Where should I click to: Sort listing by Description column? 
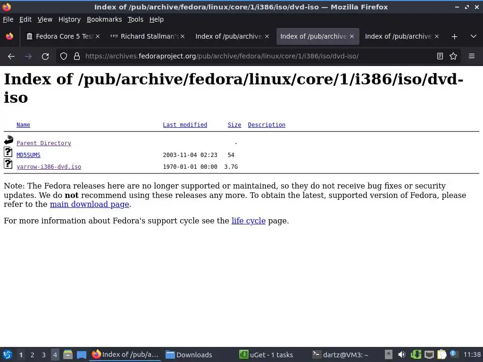pyautogui.click(x=267, y=124)
